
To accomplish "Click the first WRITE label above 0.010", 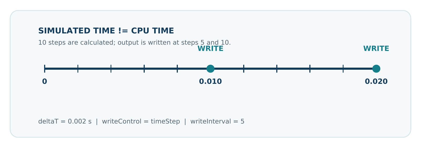I will point(210,49).
